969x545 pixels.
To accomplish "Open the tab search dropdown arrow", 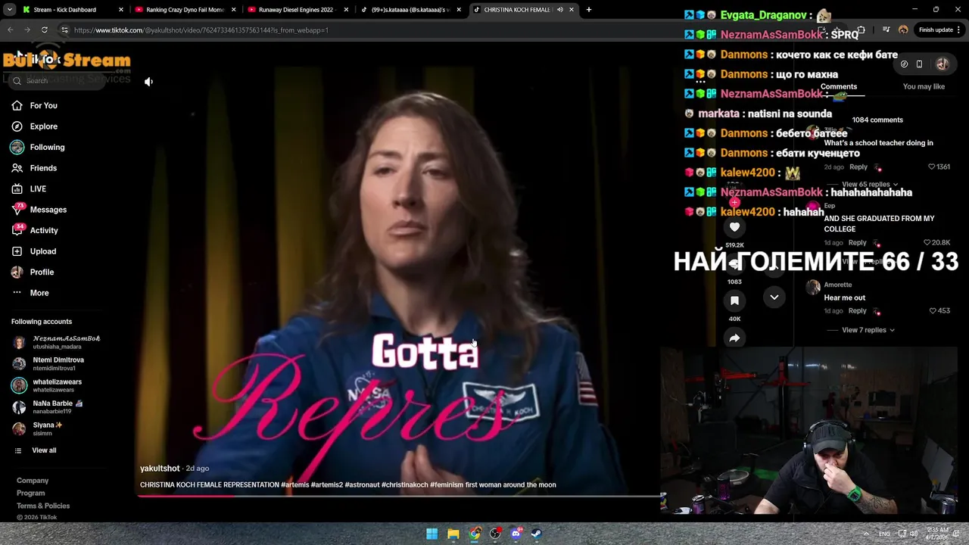I will (x=10, y=10).
